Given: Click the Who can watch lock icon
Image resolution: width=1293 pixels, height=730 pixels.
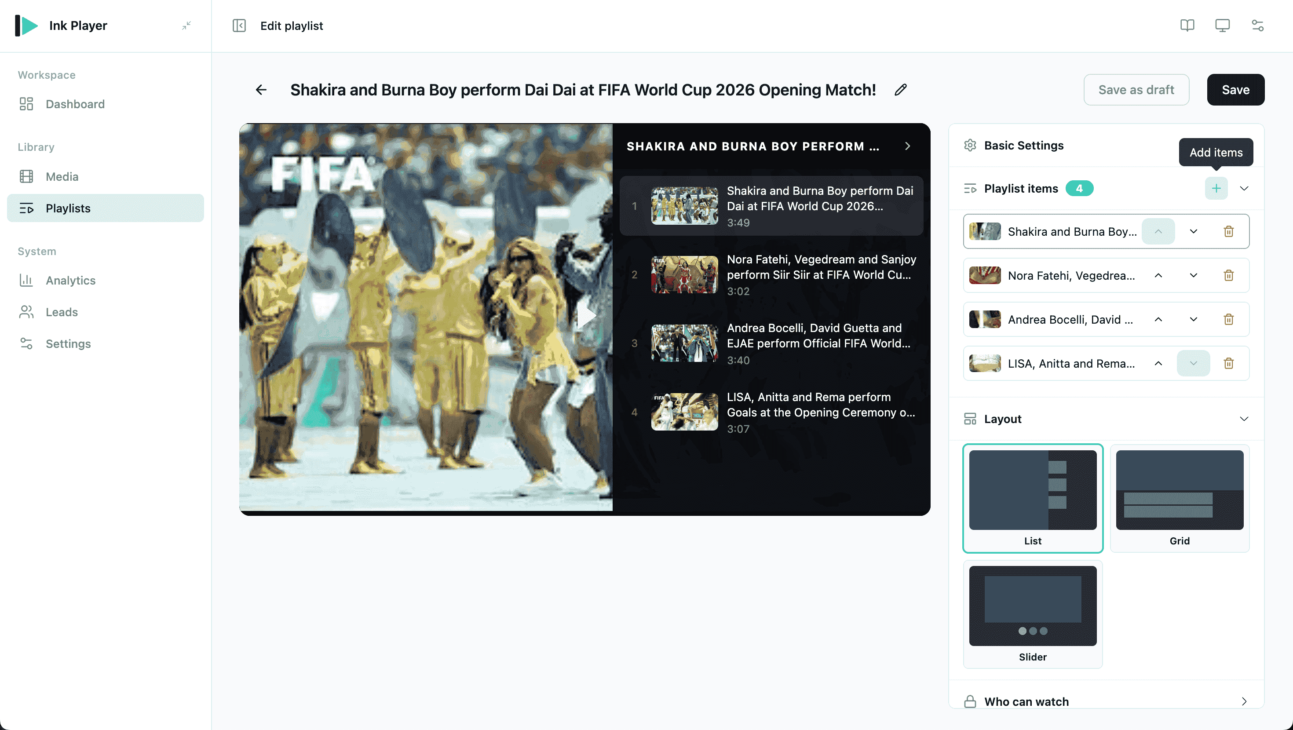Looking at the screenshot, I should point(970,701).
